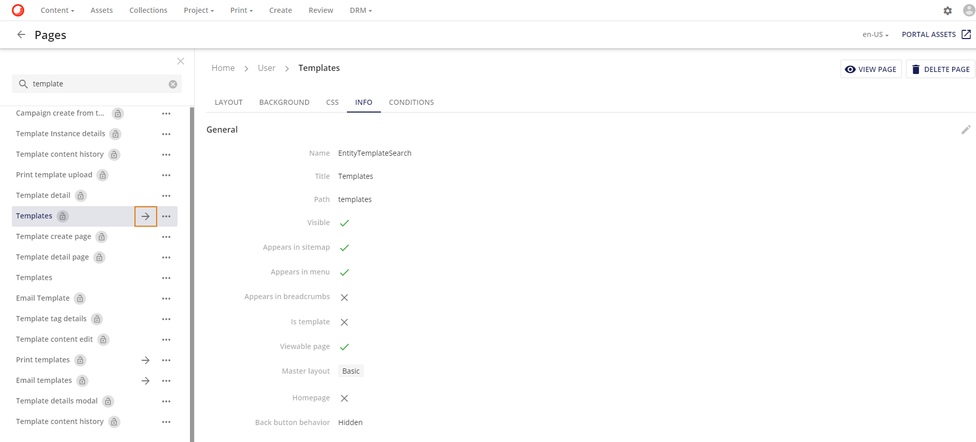Switch to the LAYOUT tab
Viewport: 976px width, 442px height.
[229, 102]
